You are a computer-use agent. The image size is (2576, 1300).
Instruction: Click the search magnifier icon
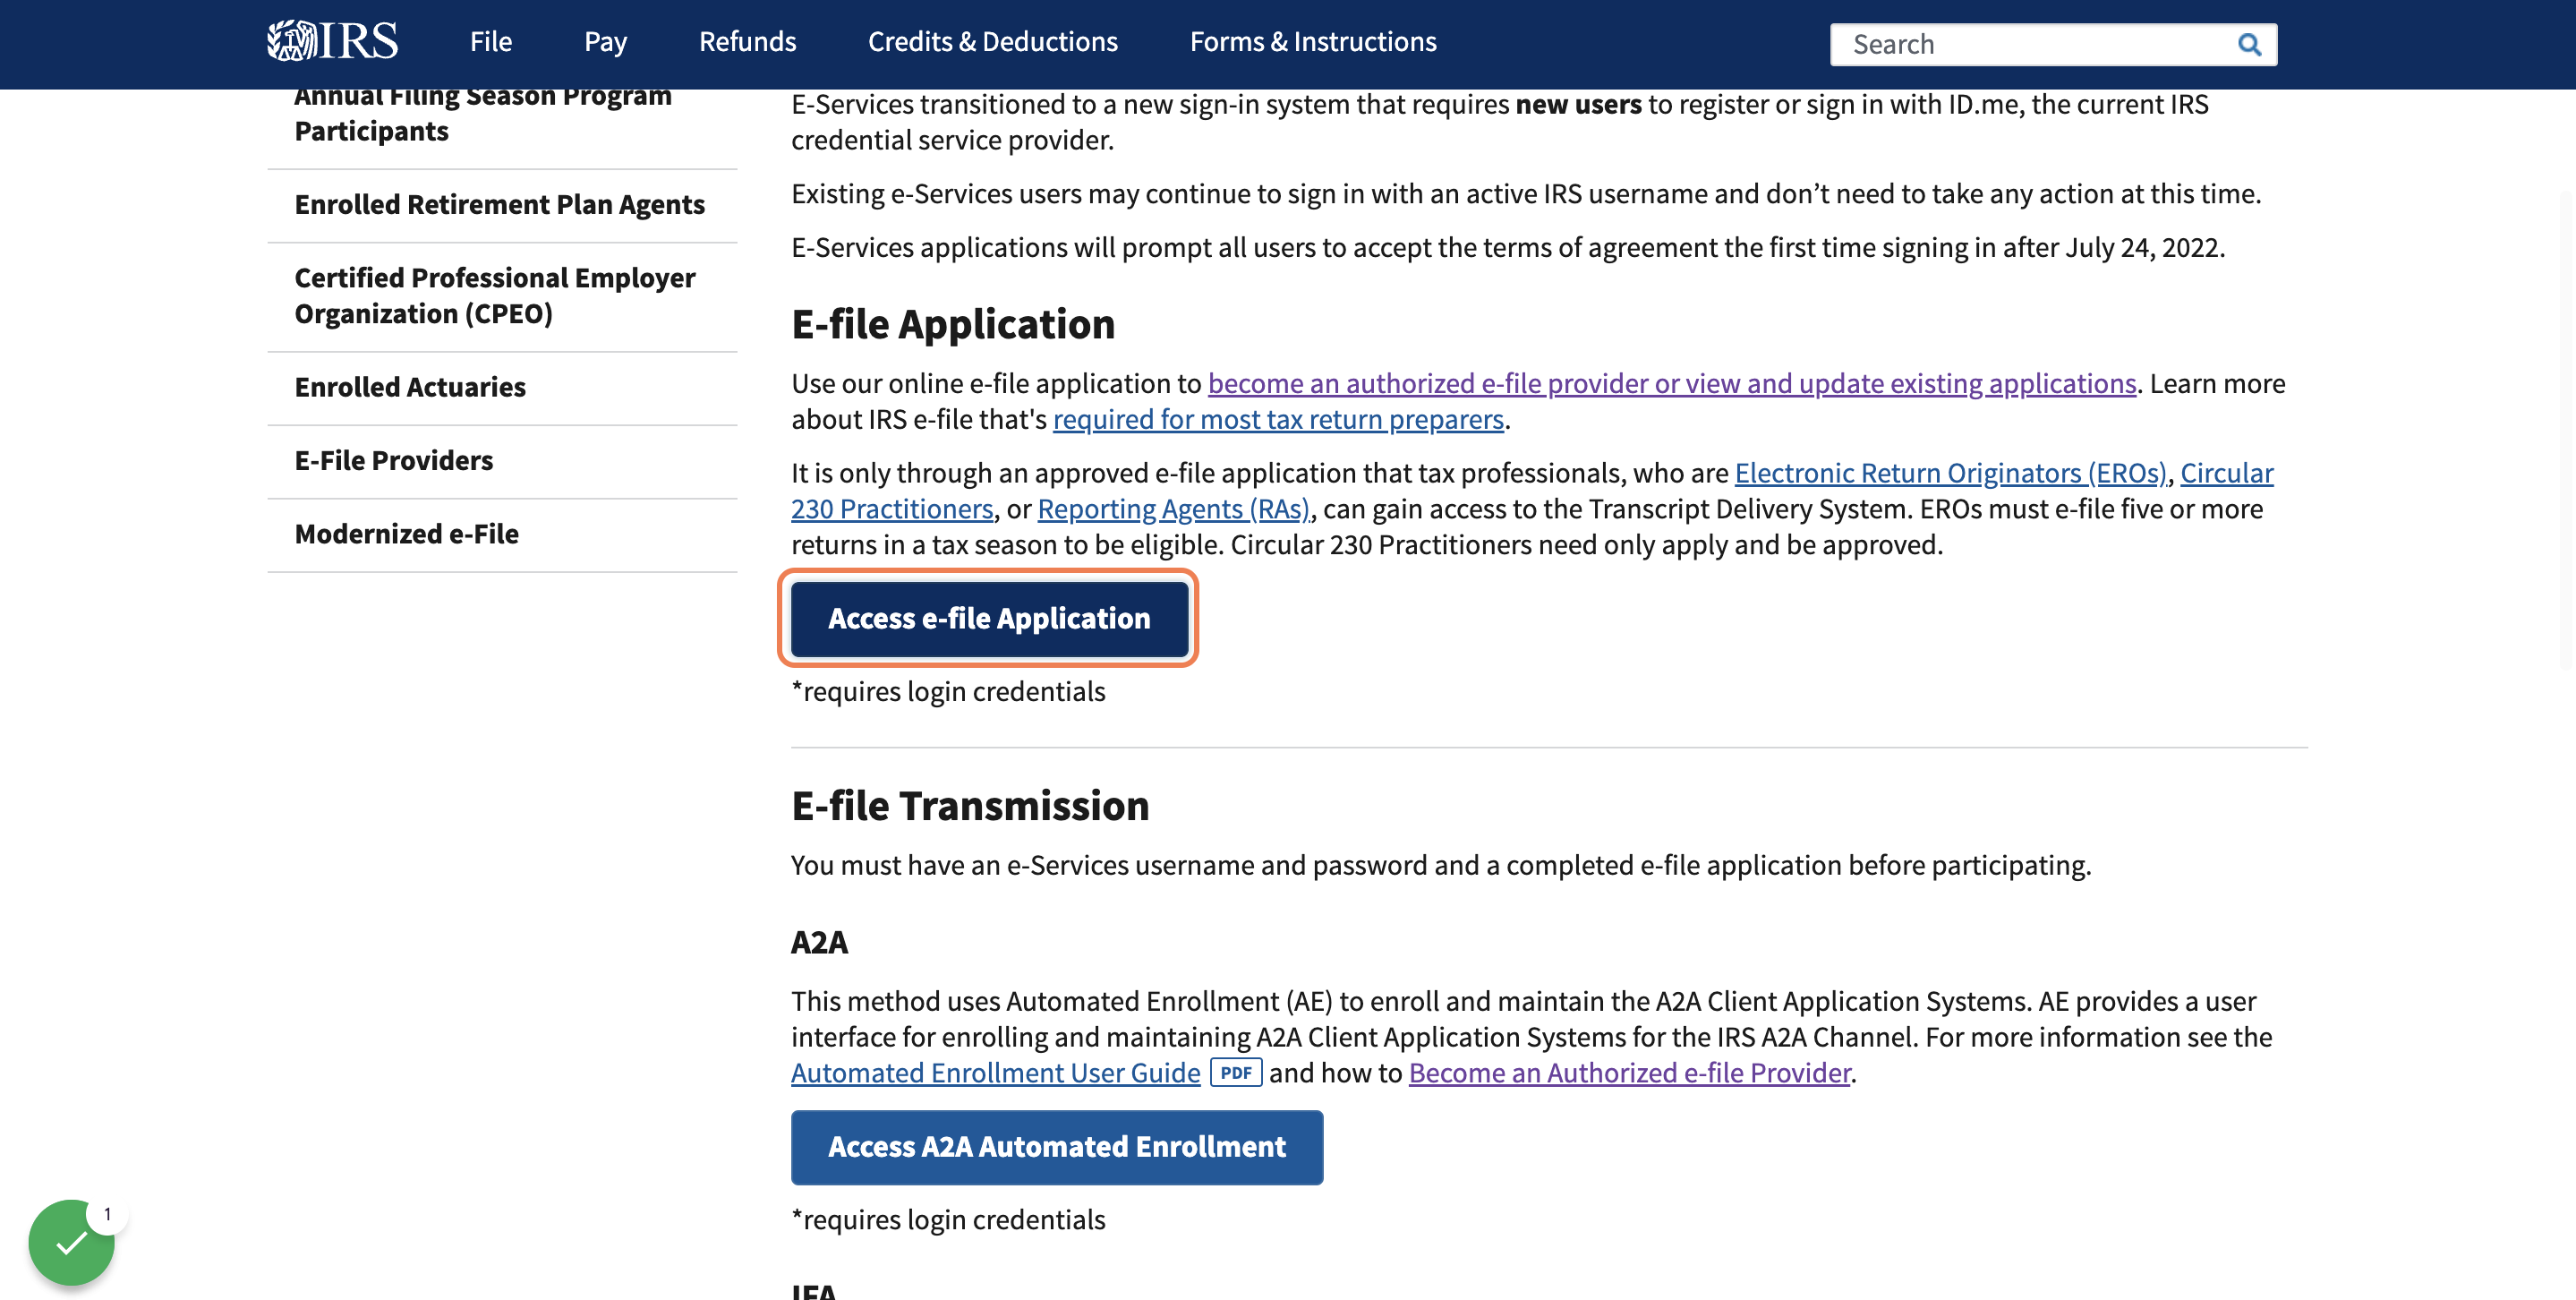2249,44
